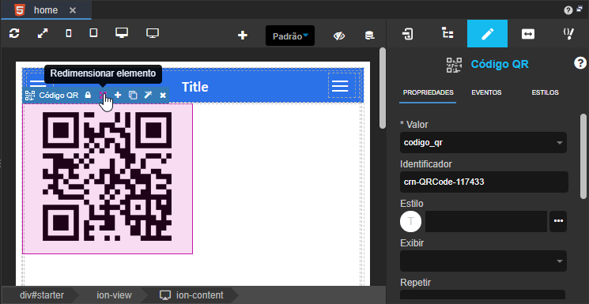Screen dimensions: 589x304
Task: Switch to the EVENTOS tab
Action: [x=486, y=92]
